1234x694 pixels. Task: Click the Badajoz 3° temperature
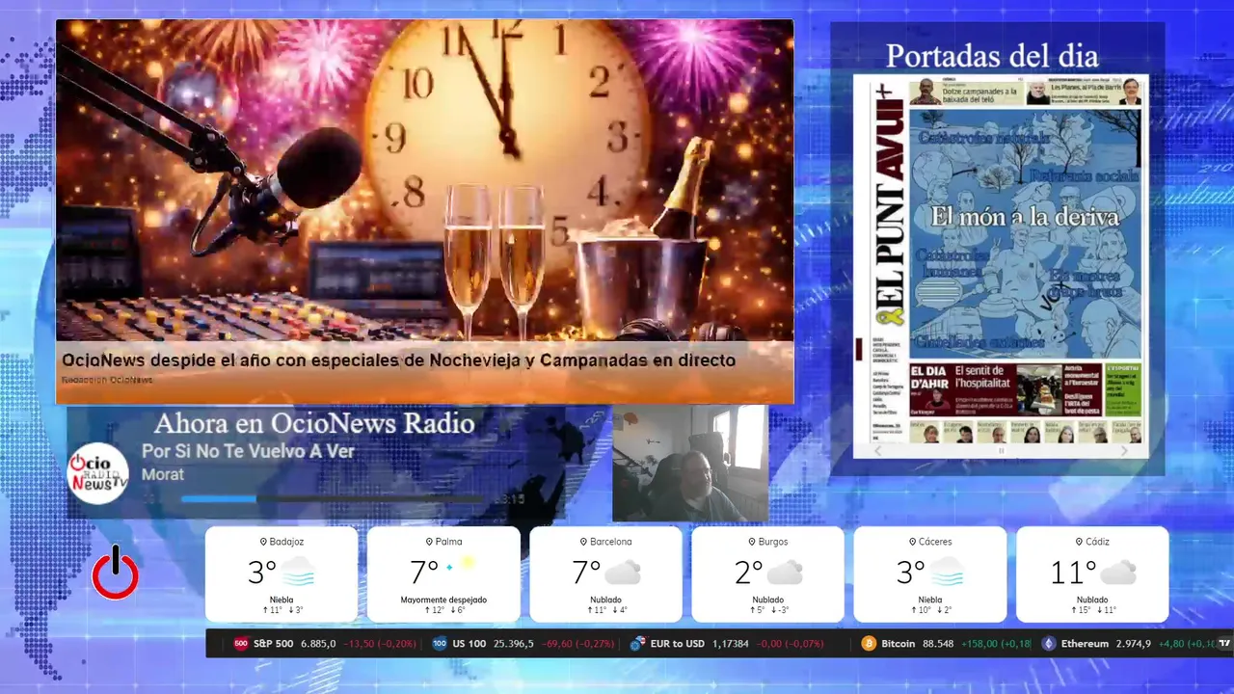(261, 573)
